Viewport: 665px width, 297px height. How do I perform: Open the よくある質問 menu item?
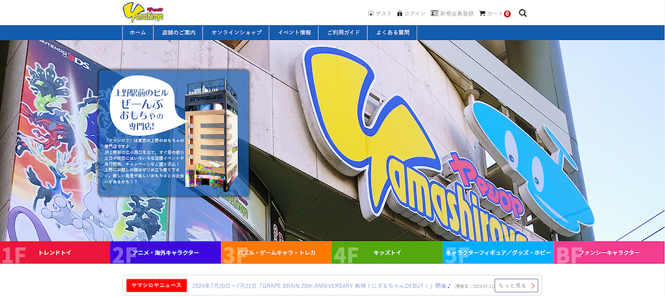tap(393, 32)
